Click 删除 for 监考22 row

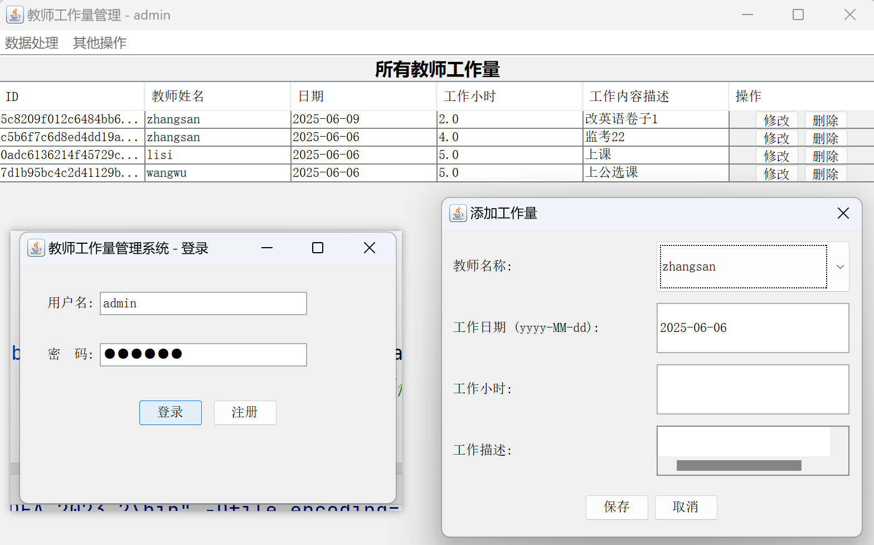tap(826, 138)
